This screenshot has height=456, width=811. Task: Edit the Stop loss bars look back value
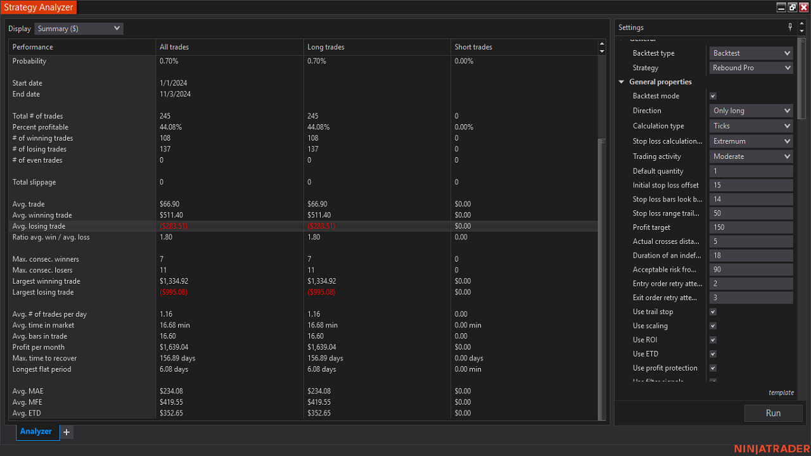coord(751,199)
